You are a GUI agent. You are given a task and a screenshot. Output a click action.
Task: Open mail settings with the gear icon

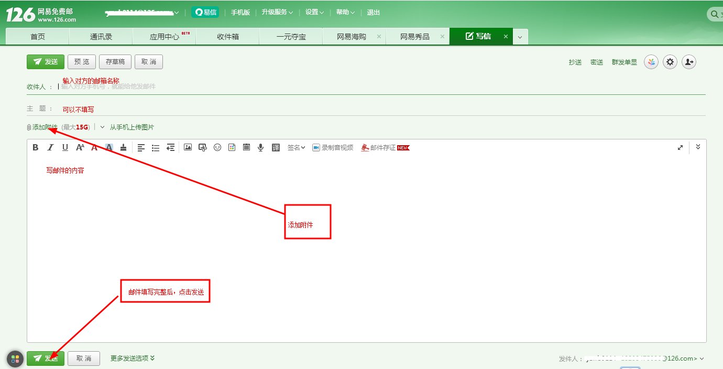[x=670, y=61]
